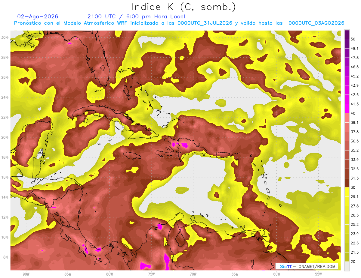This screenshot has height=278, width=361.
Task: Click the colorbar value label 26.5
Action: pos(355,215)
